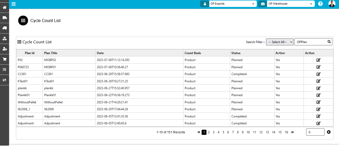Click the home icon in the sidebar
Viewport: 339px width, 151px height.
4,7
